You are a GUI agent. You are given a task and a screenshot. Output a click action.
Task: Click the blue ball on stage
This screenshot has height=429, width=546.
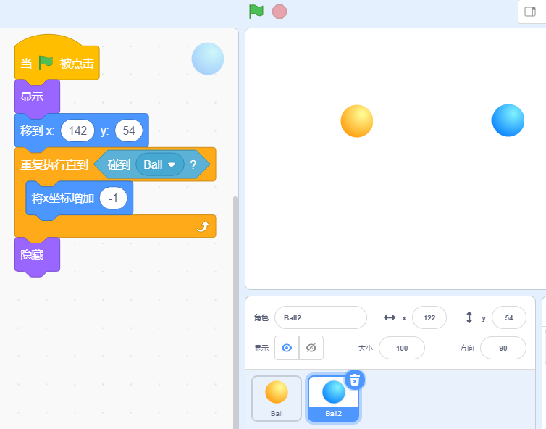pyautogui.click(x=508, y=120)
